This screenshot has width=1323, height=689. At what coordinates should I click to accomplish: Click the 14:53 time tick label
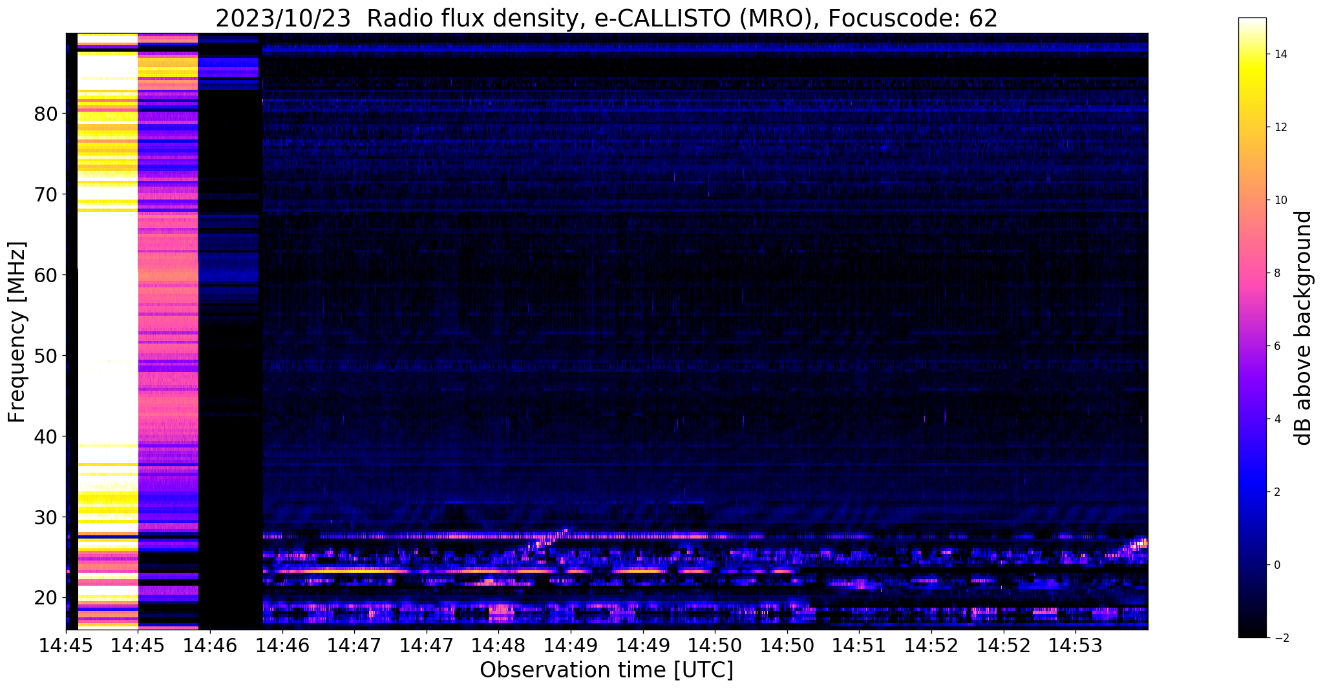1075,646
